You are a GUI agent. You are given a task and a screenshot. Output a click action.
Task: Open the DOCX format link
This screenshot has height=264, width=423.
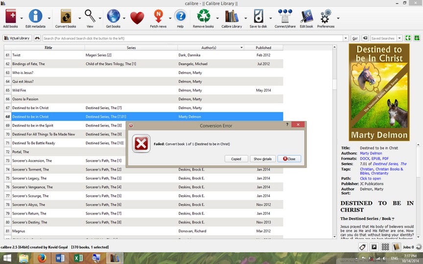364,159
